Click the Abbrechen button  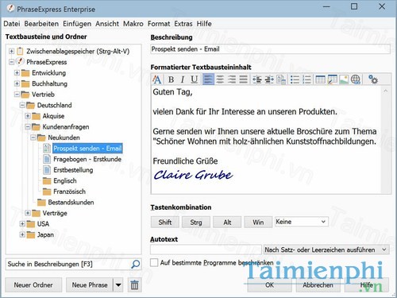(318, 285)
